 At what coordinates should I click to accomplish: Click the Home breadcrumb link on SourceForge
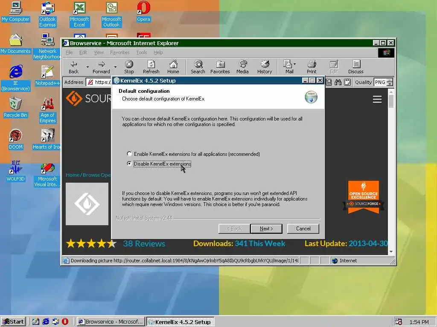tap(73, 175)
